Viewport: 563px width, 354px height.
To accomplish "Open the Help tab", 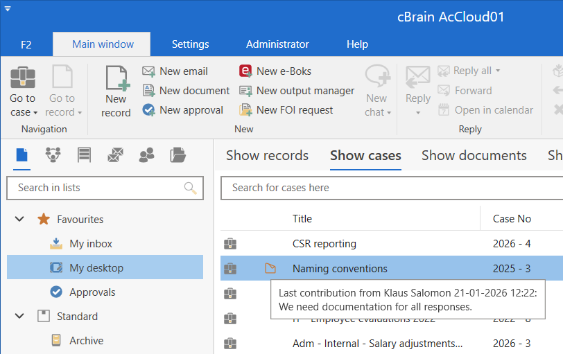I will click(357, 44).
